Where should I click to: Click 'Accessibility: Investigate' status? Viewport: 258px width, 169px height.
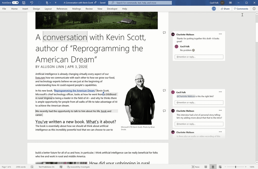(x=78, y=167)
